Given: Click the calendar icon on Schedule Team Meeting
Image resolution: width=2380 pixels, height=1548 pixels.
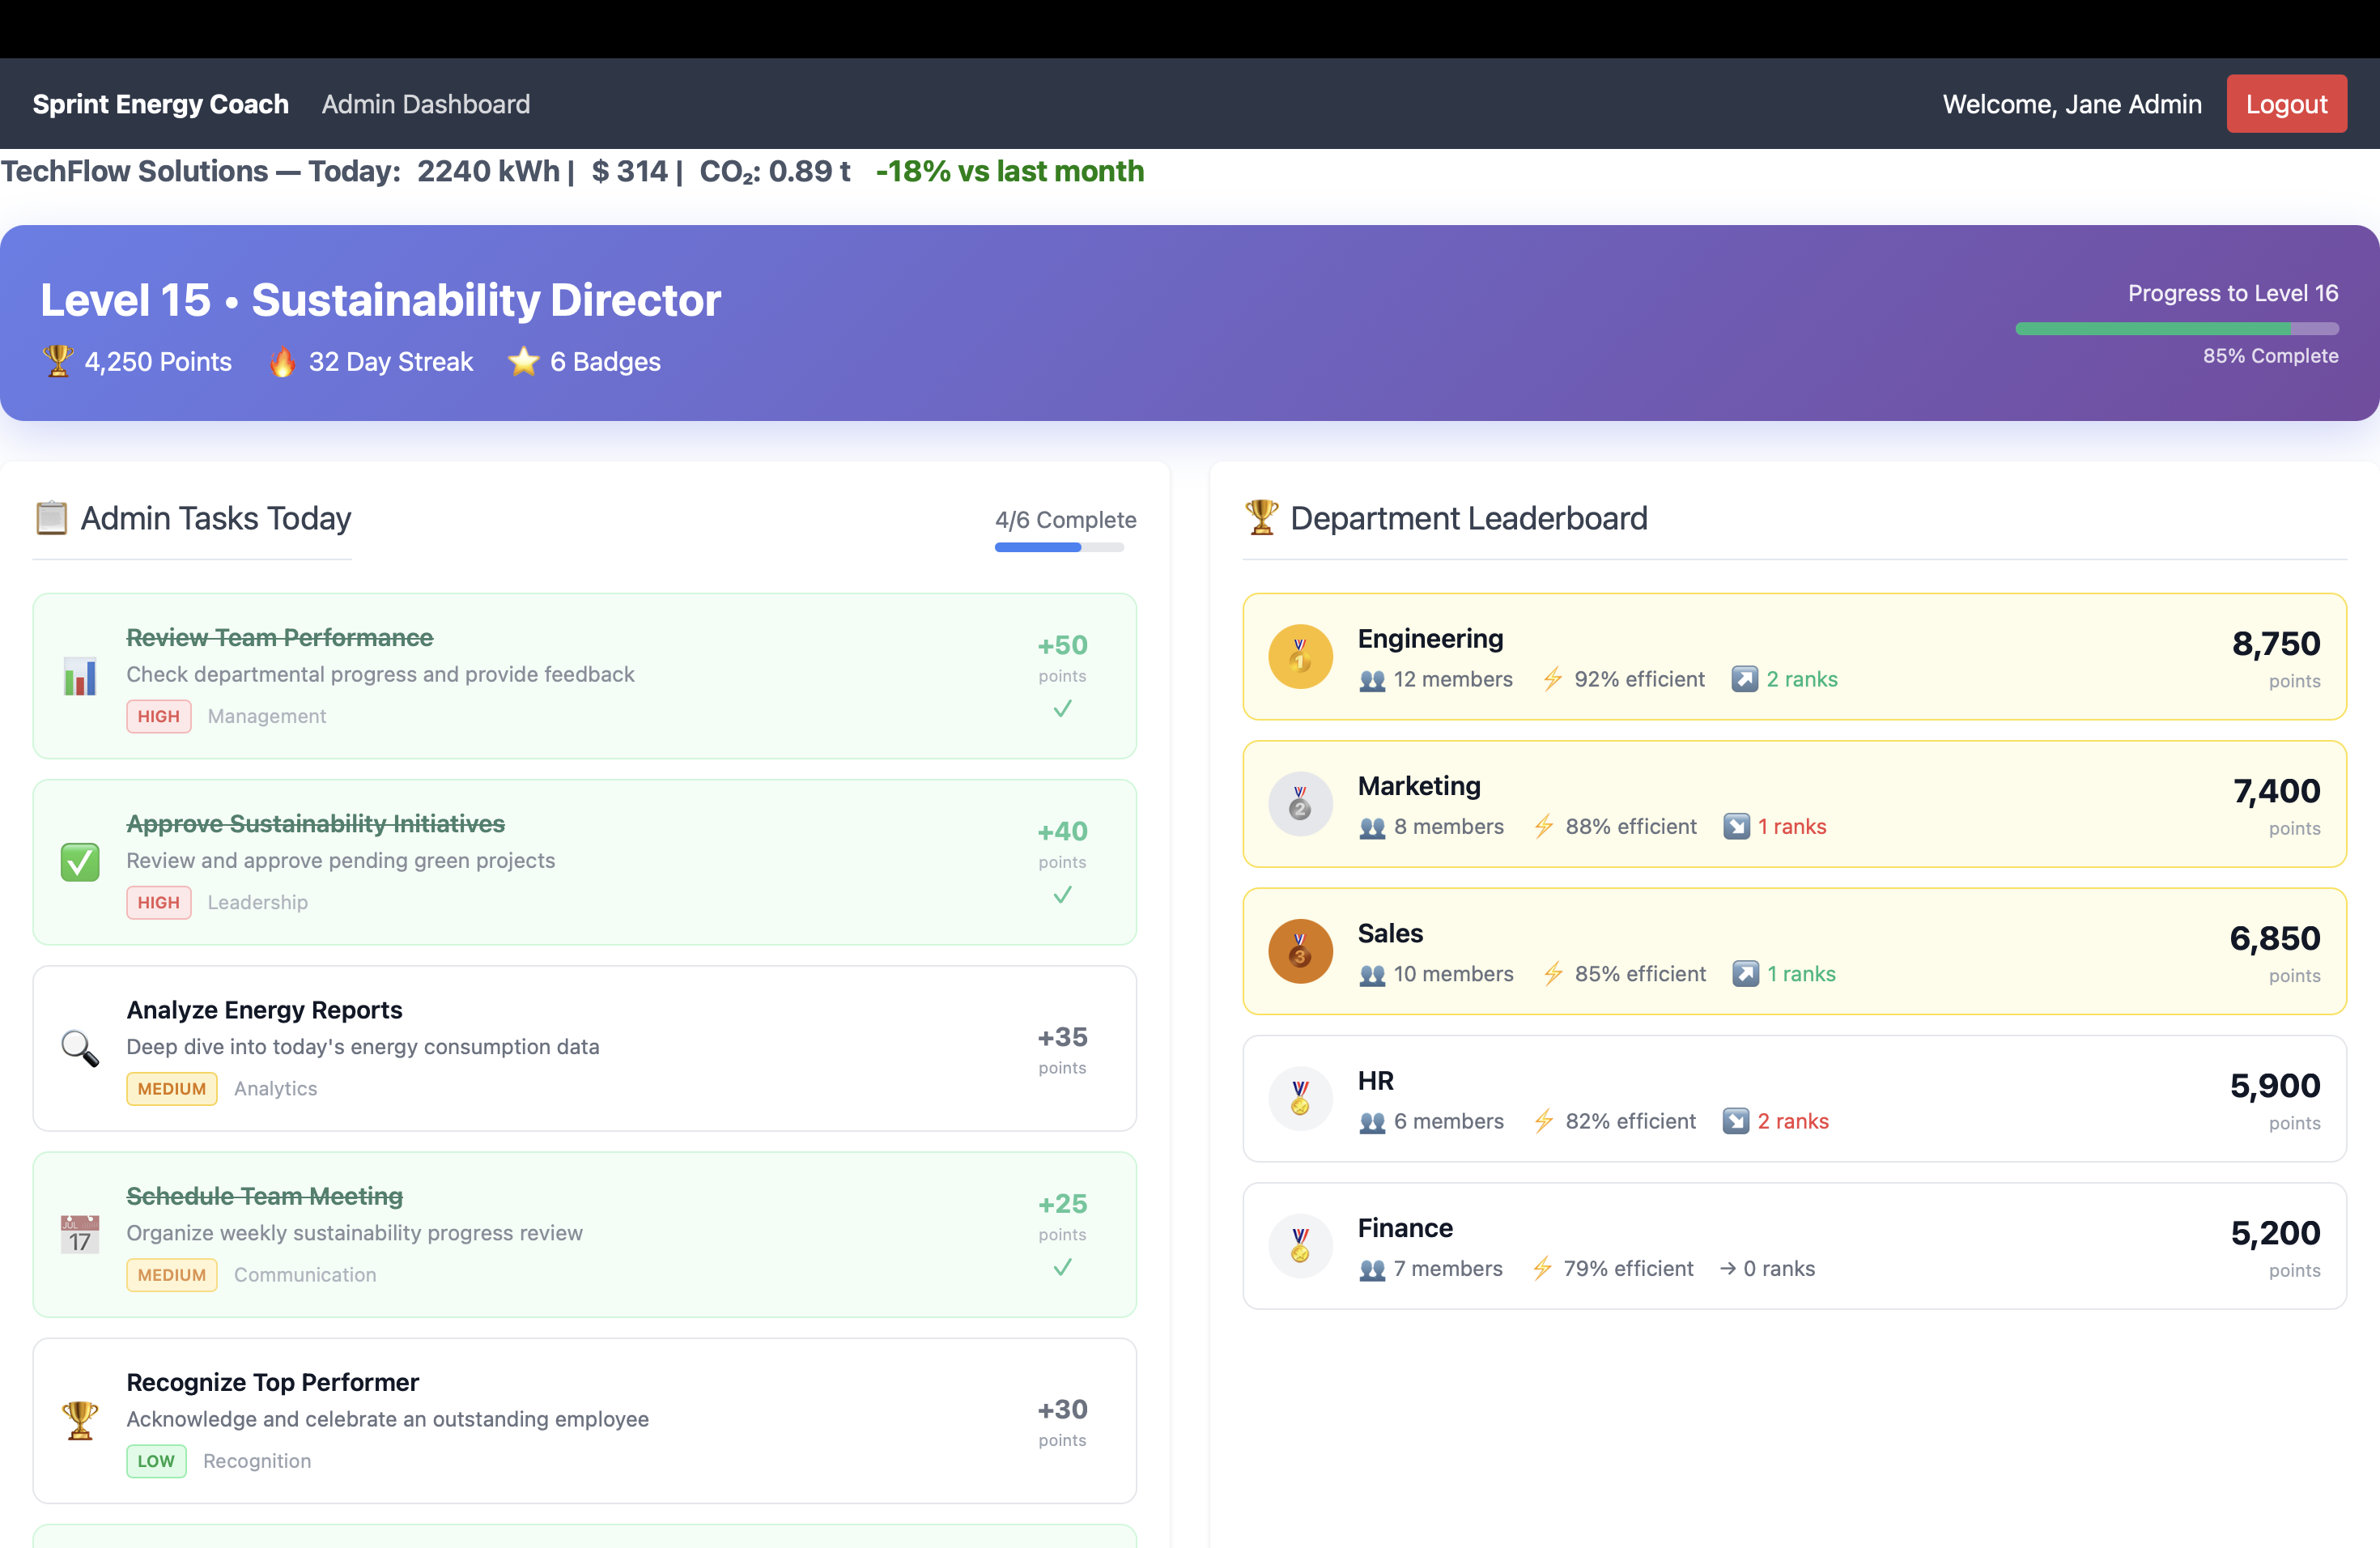Looking at the screenshot, I should [x=80, y=1235].
